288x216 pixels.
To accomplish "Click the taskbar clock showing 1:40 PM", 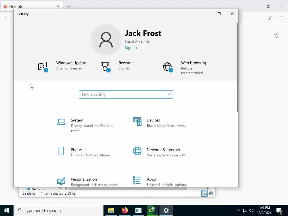I will click(264, 210).
